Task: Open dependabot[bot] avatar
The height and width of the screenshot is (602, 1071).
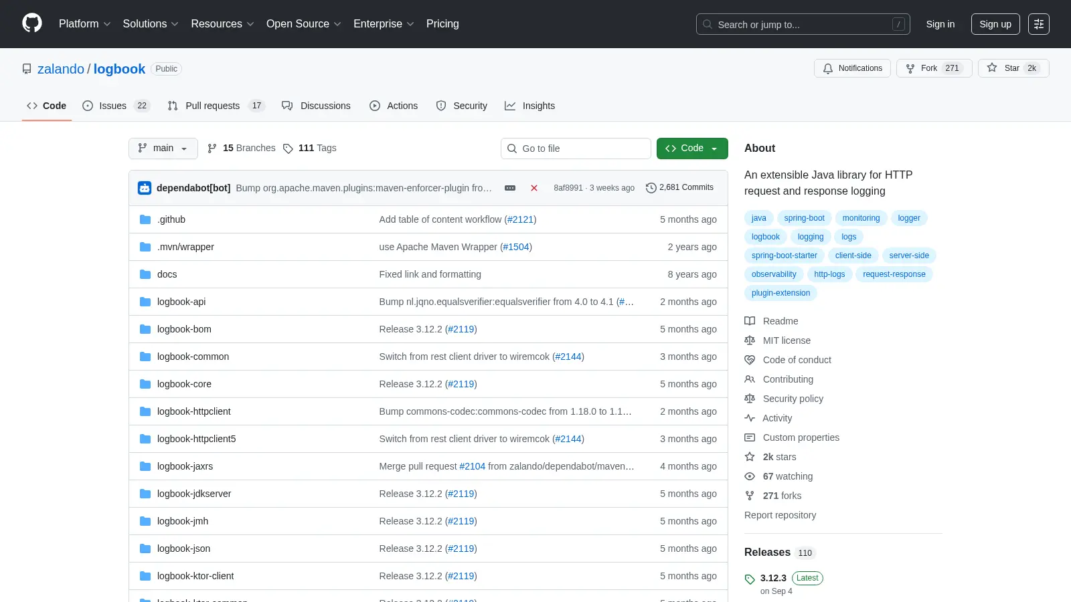Action: pos(145,188)
